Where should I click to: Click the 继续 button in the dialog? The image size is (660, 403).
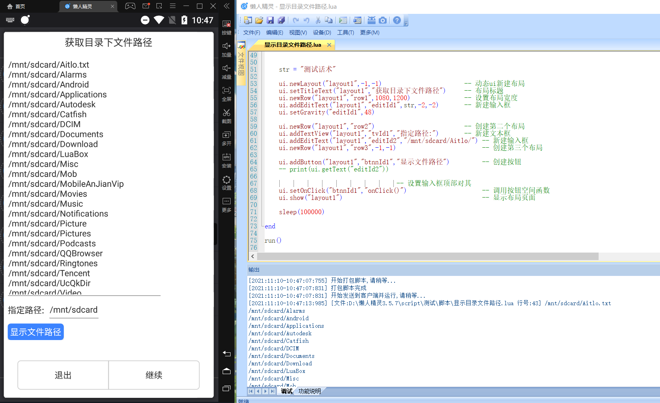click(x=154, y=375)
